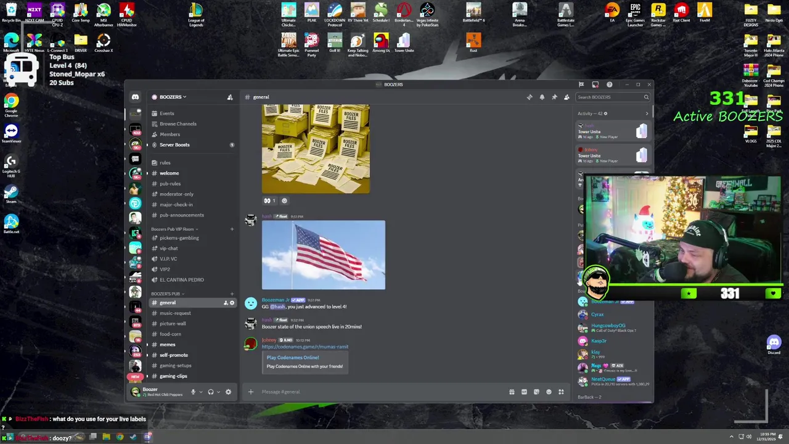Open League of Legends desktop shortcut
The image size is (789, 444).
(x=196, y=15)
